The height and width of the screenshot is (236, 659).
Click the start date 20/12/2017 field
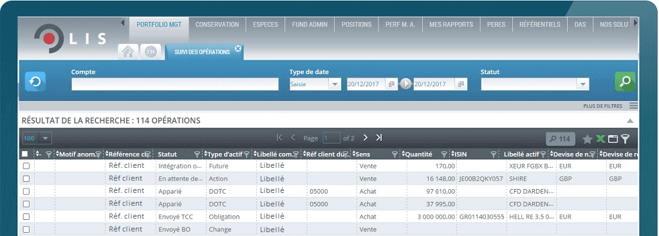pyautogui.click(x=366, y=84)
